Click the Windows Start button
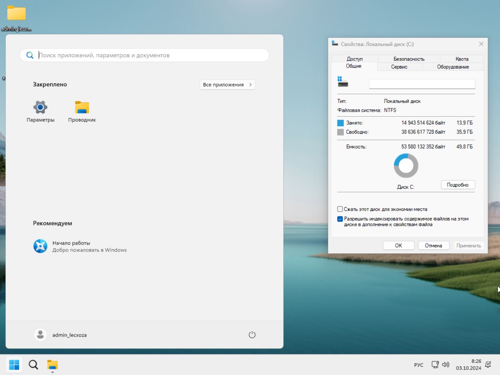The image size is (500, 375). pos(14,364)
